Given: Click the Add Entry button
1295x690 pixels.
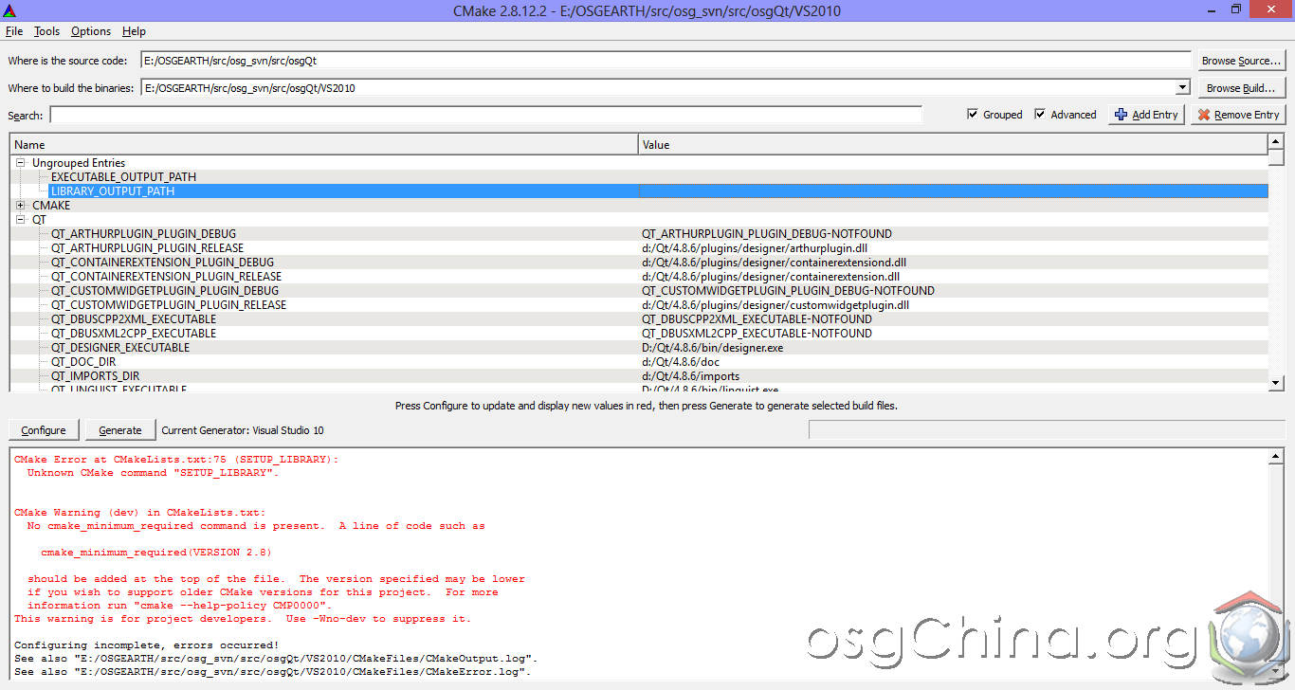Looking at the screenshot, I should [1146, 115].
